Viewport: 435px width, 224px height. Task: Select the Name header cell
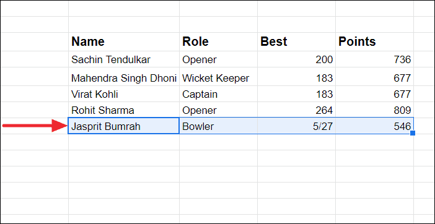(124, 42)
